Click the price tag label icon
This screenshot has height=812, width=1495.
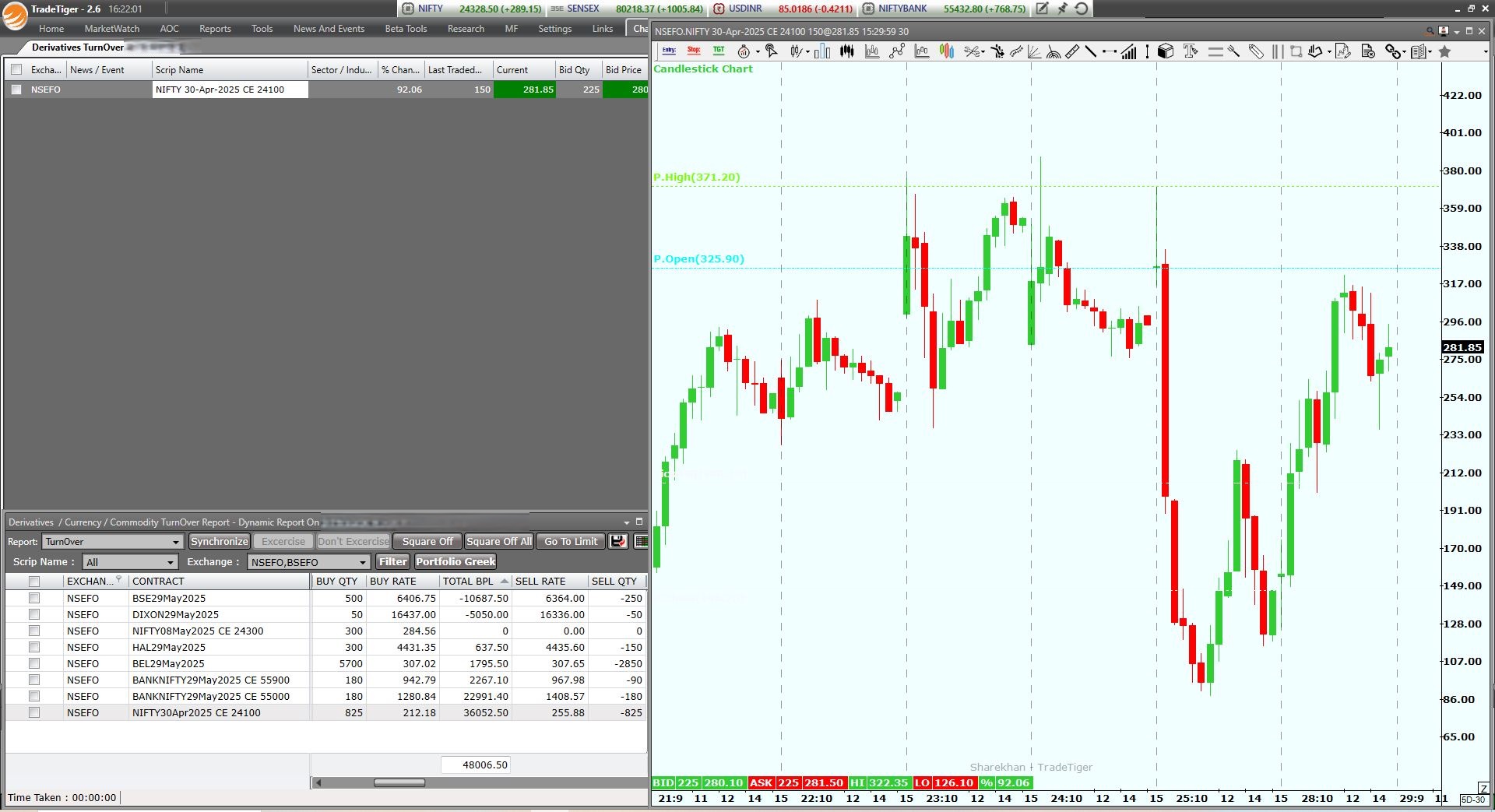[x=1256, y=51]
